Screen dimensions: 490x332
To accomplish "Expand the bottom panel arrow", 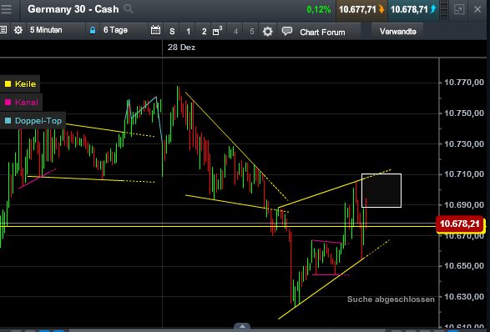I will 242,326.
